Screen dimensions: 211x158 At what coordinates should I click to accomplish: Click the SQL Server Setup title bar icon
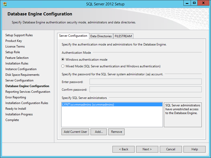click(x=5, y=4)
